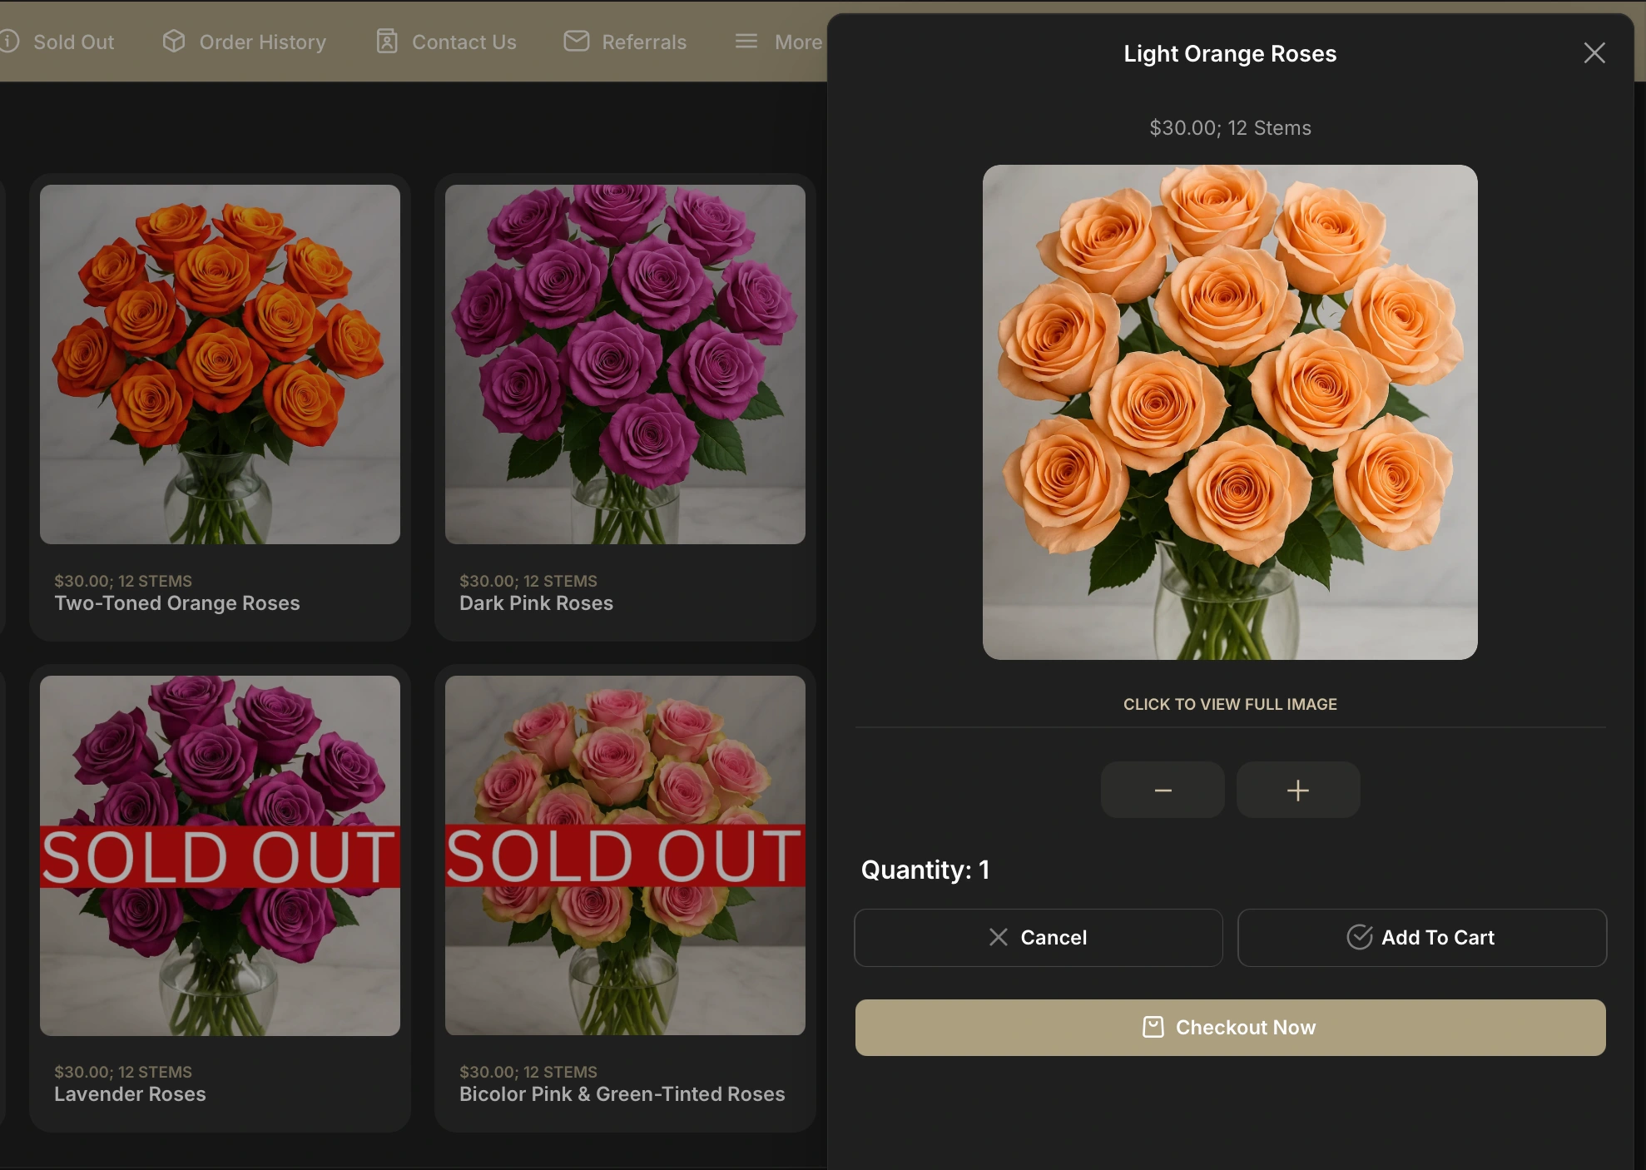Click the Order History box icon

(173, 42)
